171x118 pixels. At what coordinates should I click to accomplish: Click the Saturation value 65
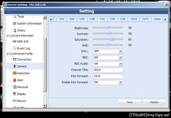click(x=130, y=39)
